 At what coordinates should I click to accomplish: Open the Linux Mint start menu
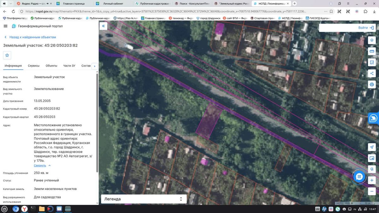pos(5,209)
